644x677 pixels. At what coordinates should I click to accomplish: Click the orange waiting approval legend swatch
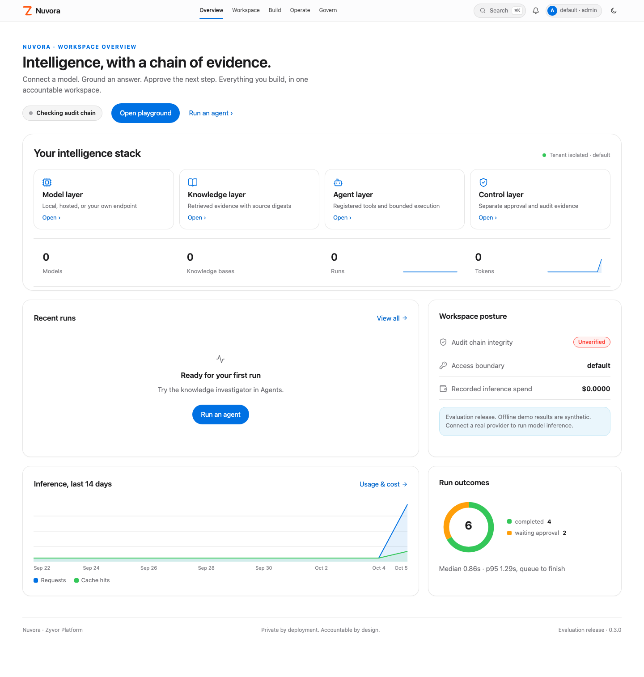coord(509,533)
